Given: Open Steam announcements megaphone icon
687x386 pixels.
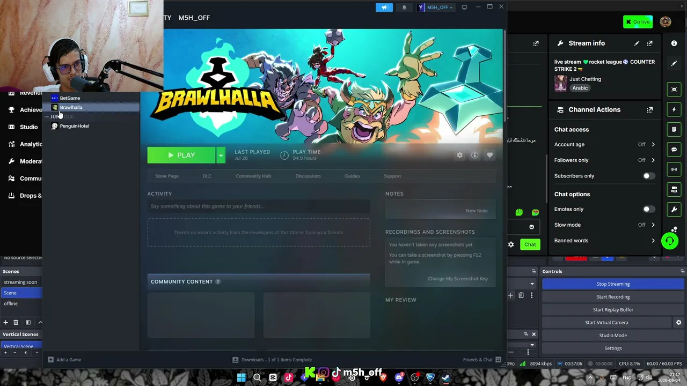Looking at the screenshot, I should tap(384, 8).
